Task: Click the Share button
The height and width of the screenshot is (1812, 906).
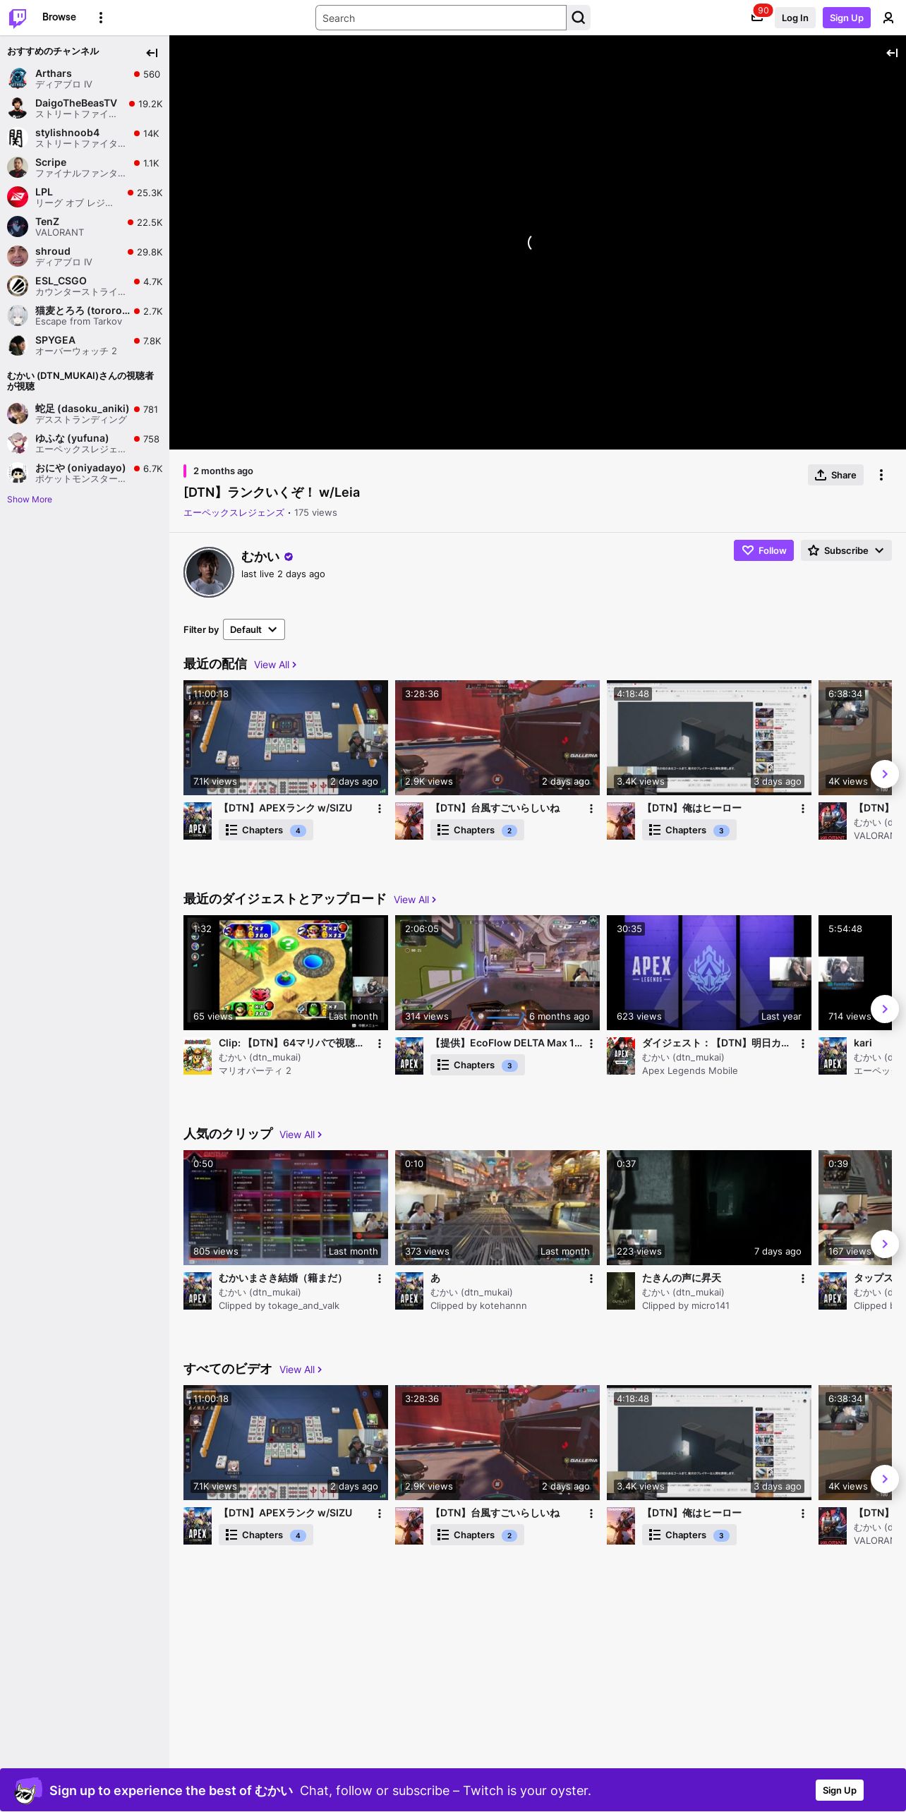Action: [x=835, y=475]
